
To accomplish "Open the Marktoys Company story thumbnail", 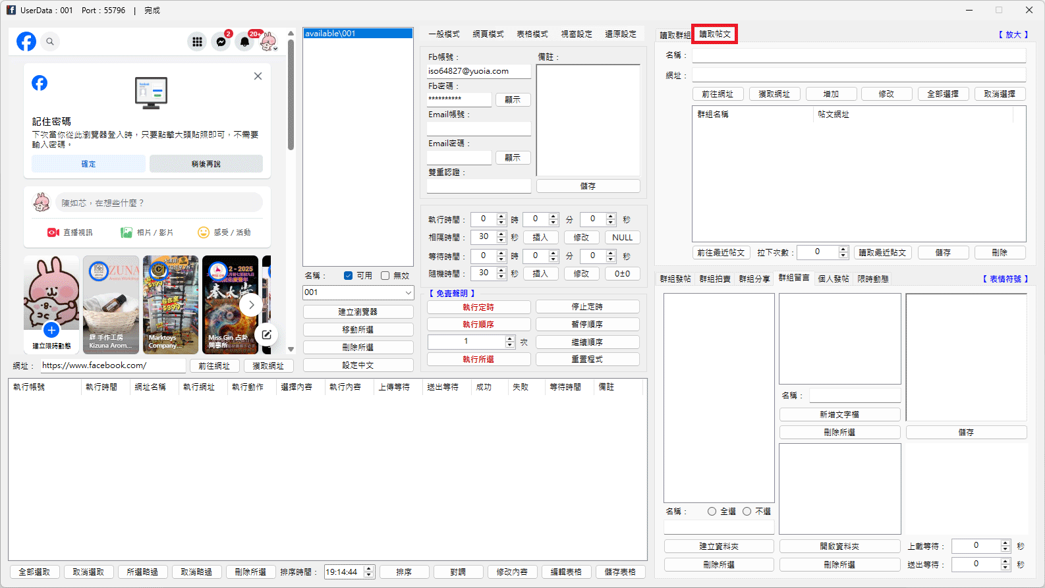I will click(x=171, y=305).
